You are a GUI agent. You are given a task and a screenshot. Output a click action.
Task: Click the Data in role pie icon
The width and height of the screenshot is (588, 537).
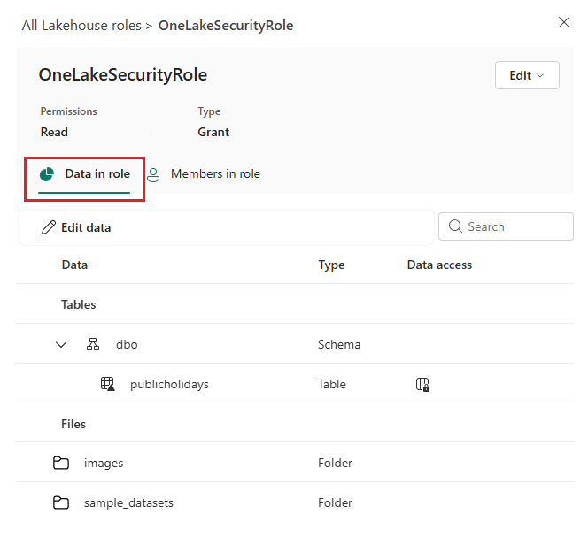point(47,174)
